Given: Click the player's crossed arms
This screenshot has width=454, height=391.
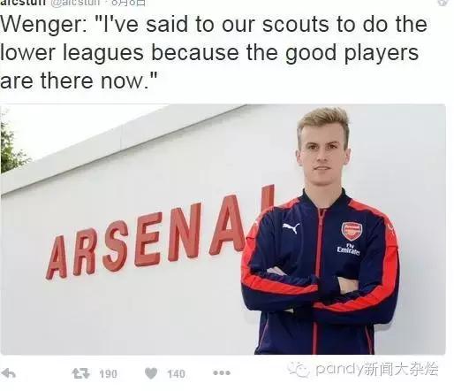Looking at the screenshot, I should [x=320, y=290].
